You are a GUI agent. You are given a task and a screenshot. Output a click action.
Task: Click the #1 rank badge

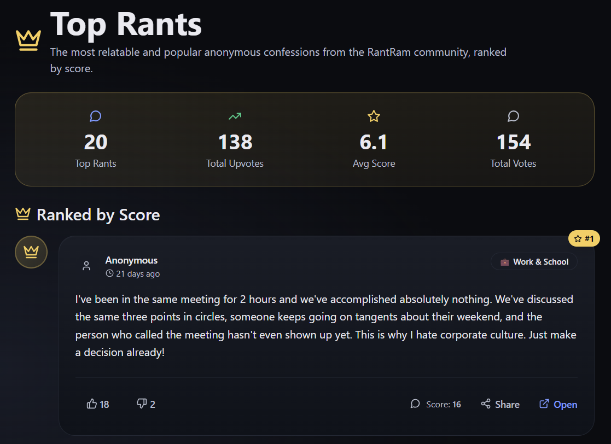click(x=584, y=238)
